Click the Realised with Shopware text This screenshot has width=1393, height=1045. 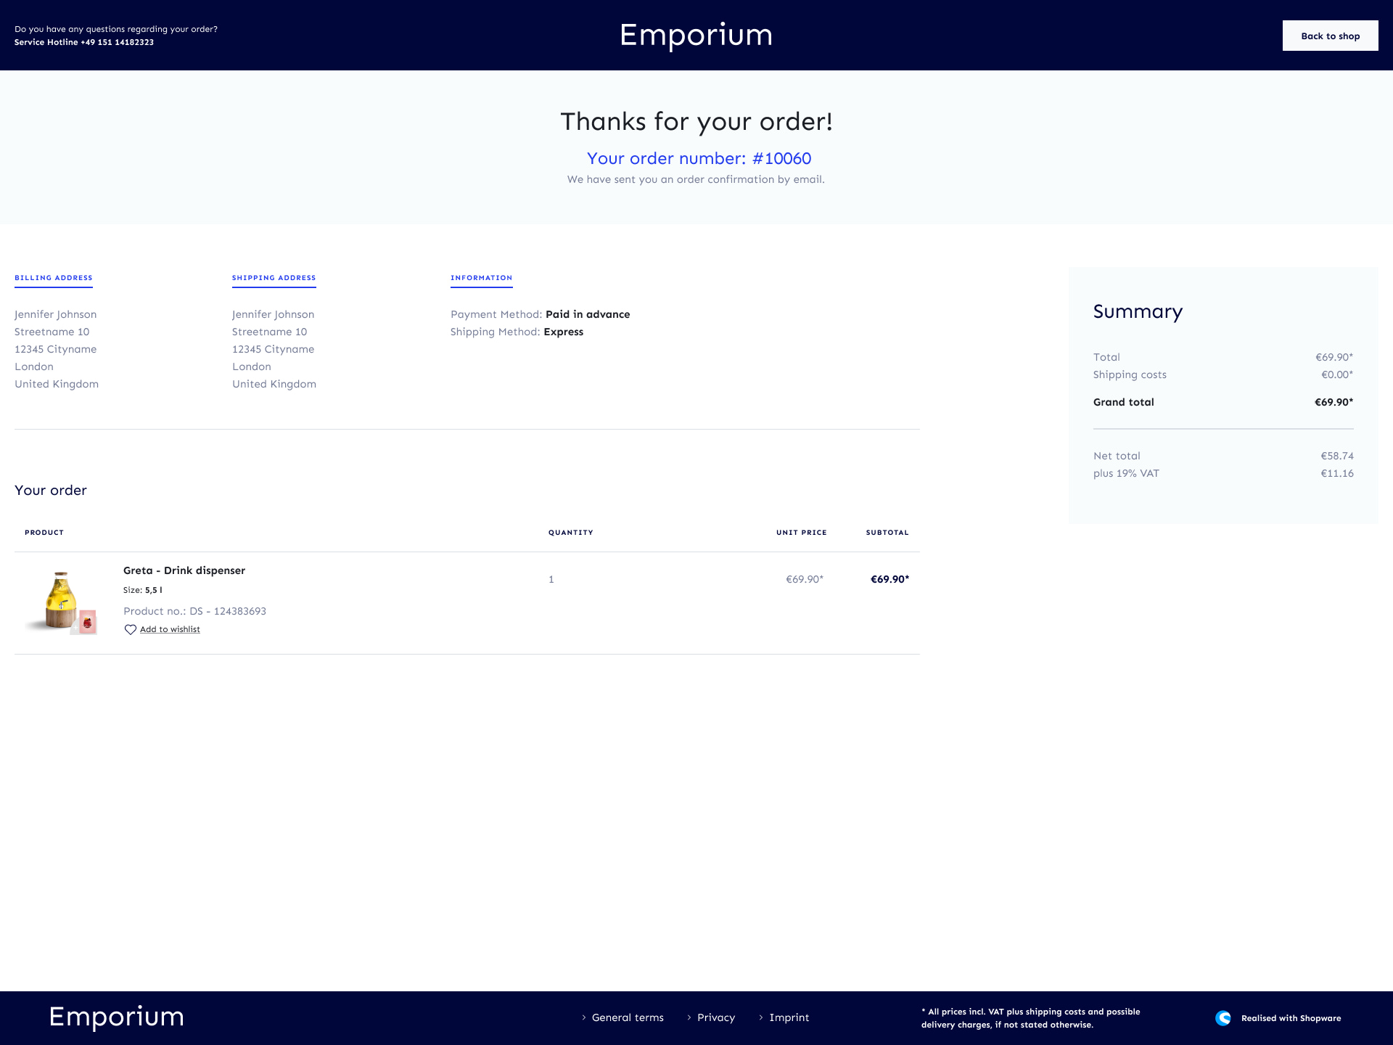1291,1018
